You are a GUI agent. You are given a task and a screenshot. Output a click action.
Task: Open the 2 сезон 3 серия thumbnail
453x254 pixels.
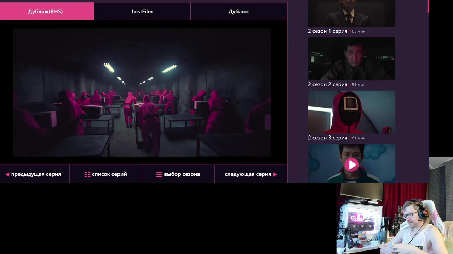(x=351, y=112)
